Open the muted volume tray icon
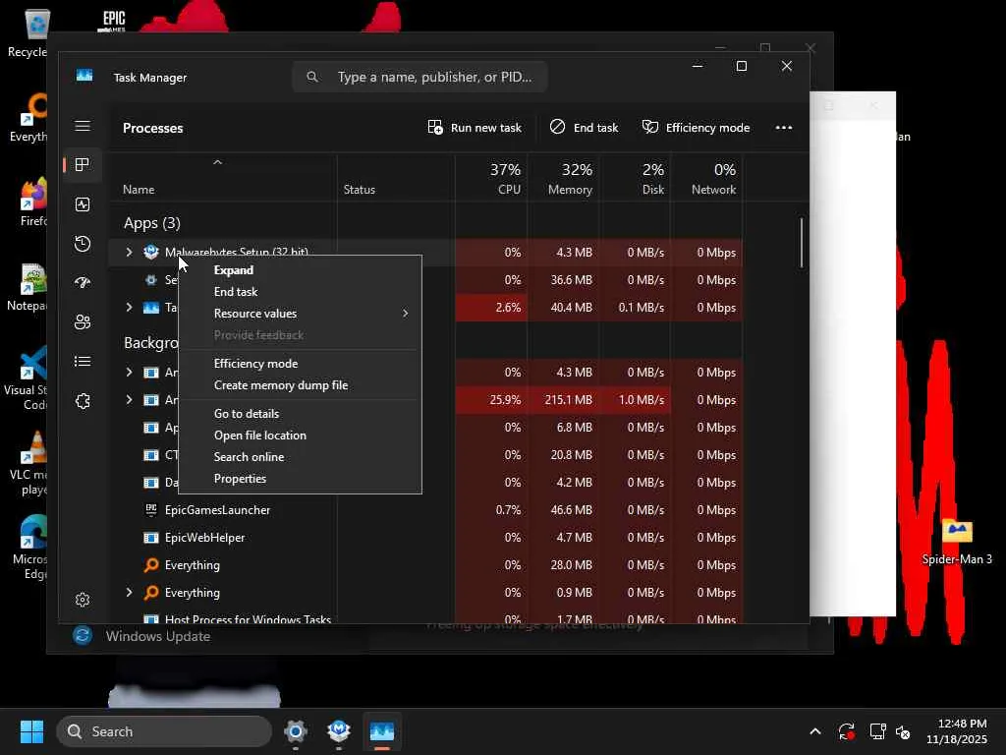The height and width of the screenshot is (755, 1006). [903, 731]
